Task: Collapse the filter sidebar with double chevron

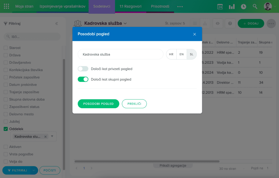Action: tap(57, 24)
